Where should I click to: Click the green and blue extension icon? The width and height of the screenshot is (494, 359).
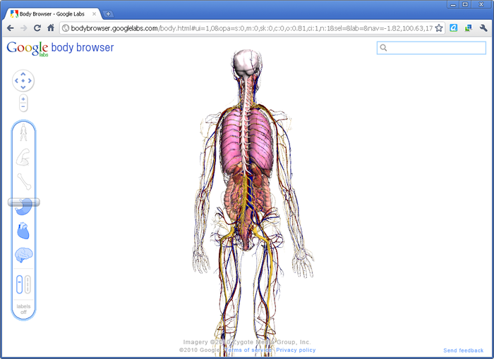coord(468,28)
